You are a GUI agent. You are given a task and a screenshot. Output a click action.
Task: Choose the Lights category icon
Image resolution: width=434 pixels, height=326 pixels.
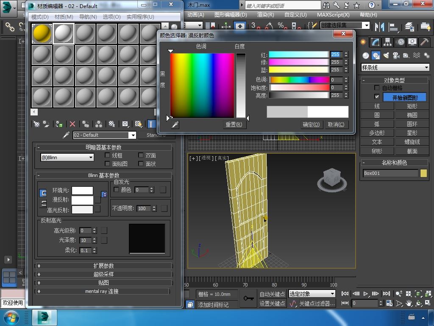[386, 56]
